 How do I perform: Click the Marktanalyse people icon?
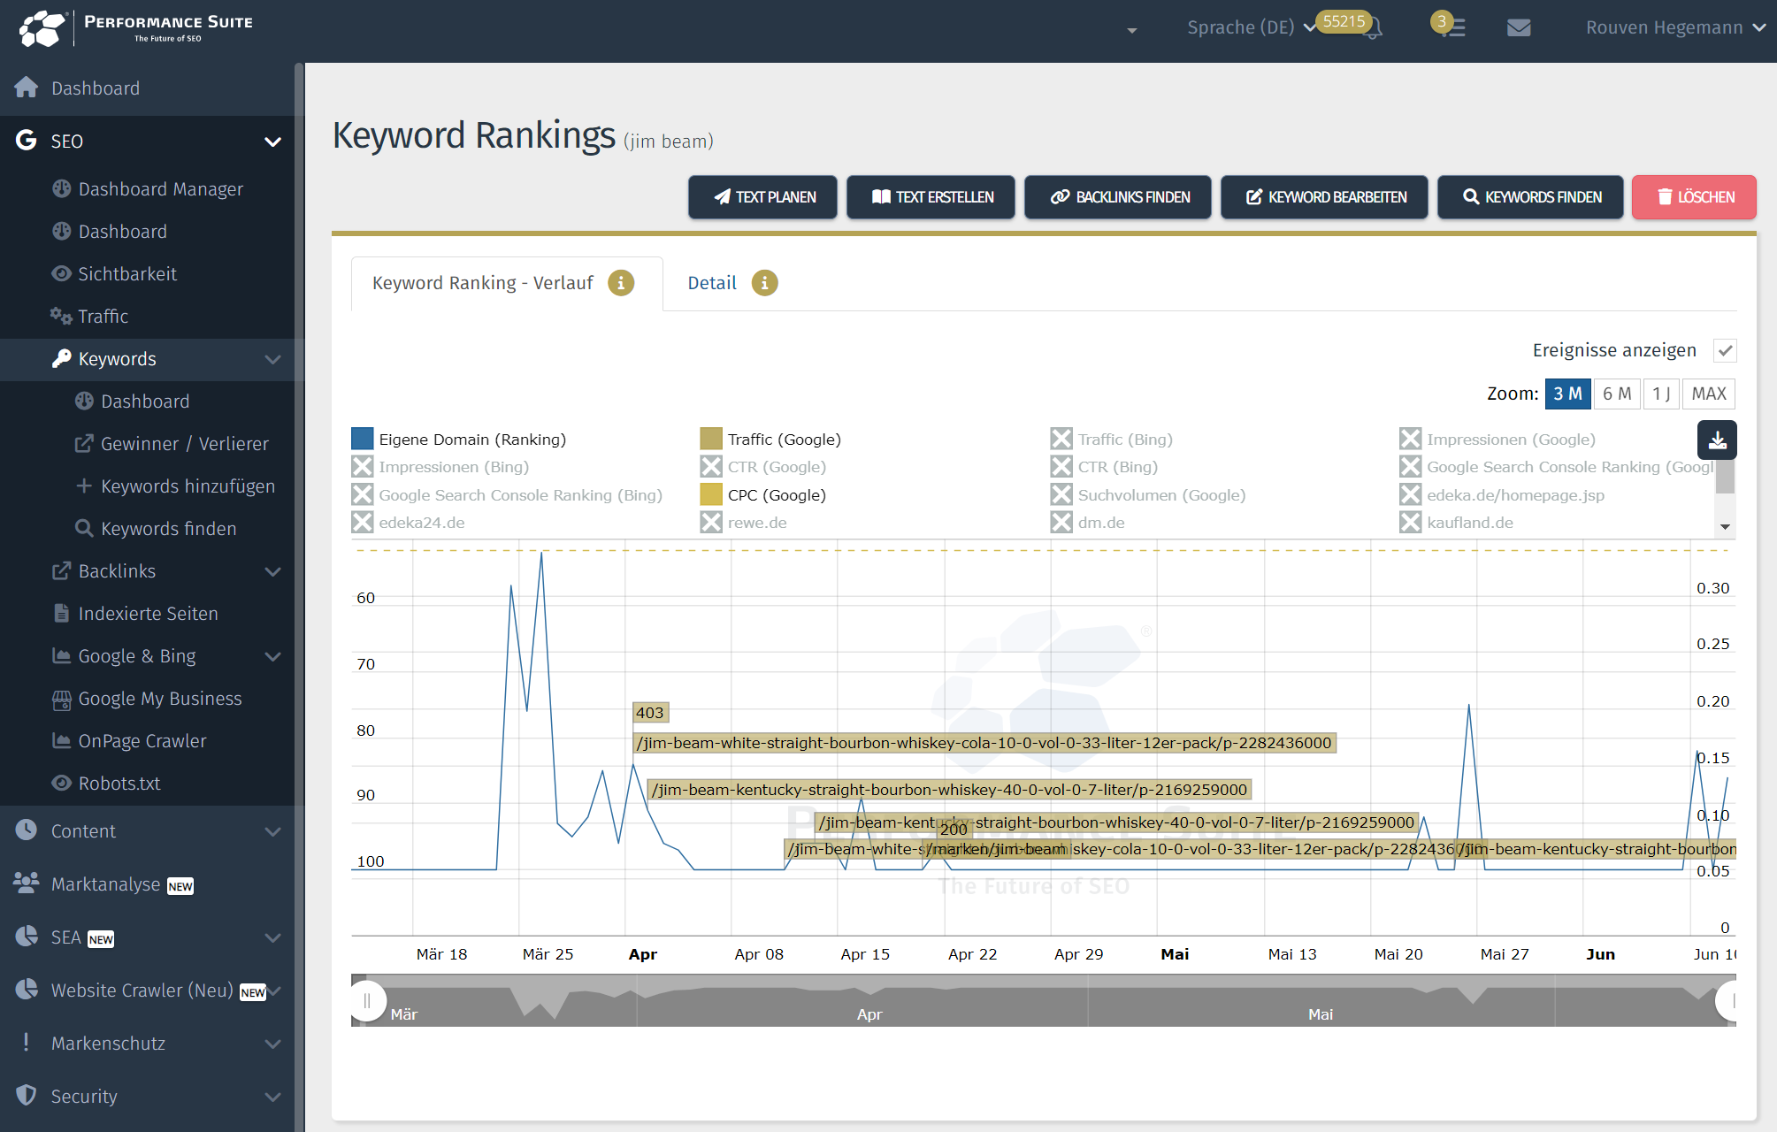[x=27, y=882]
